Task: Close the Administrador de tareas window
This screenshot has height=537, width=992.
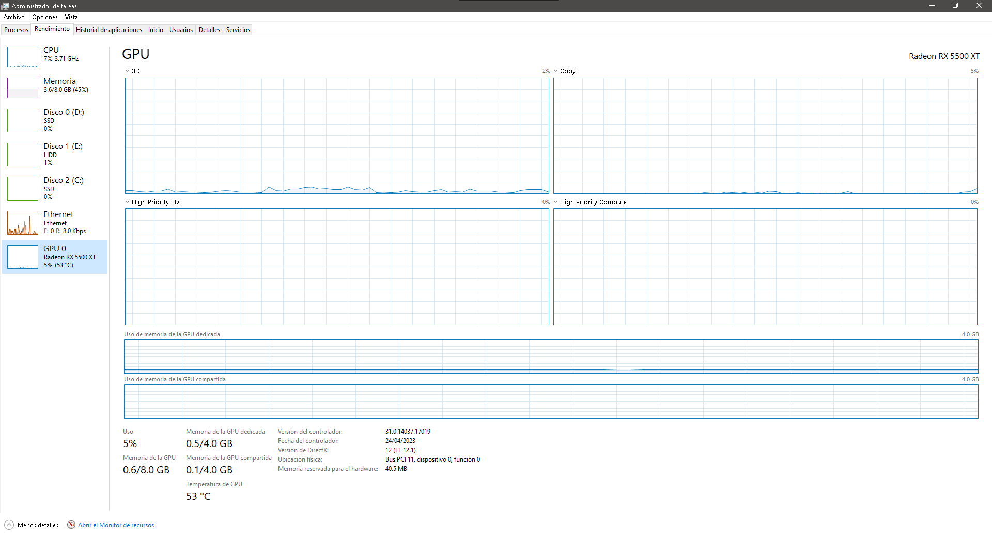Action: (x=979, y=6)
